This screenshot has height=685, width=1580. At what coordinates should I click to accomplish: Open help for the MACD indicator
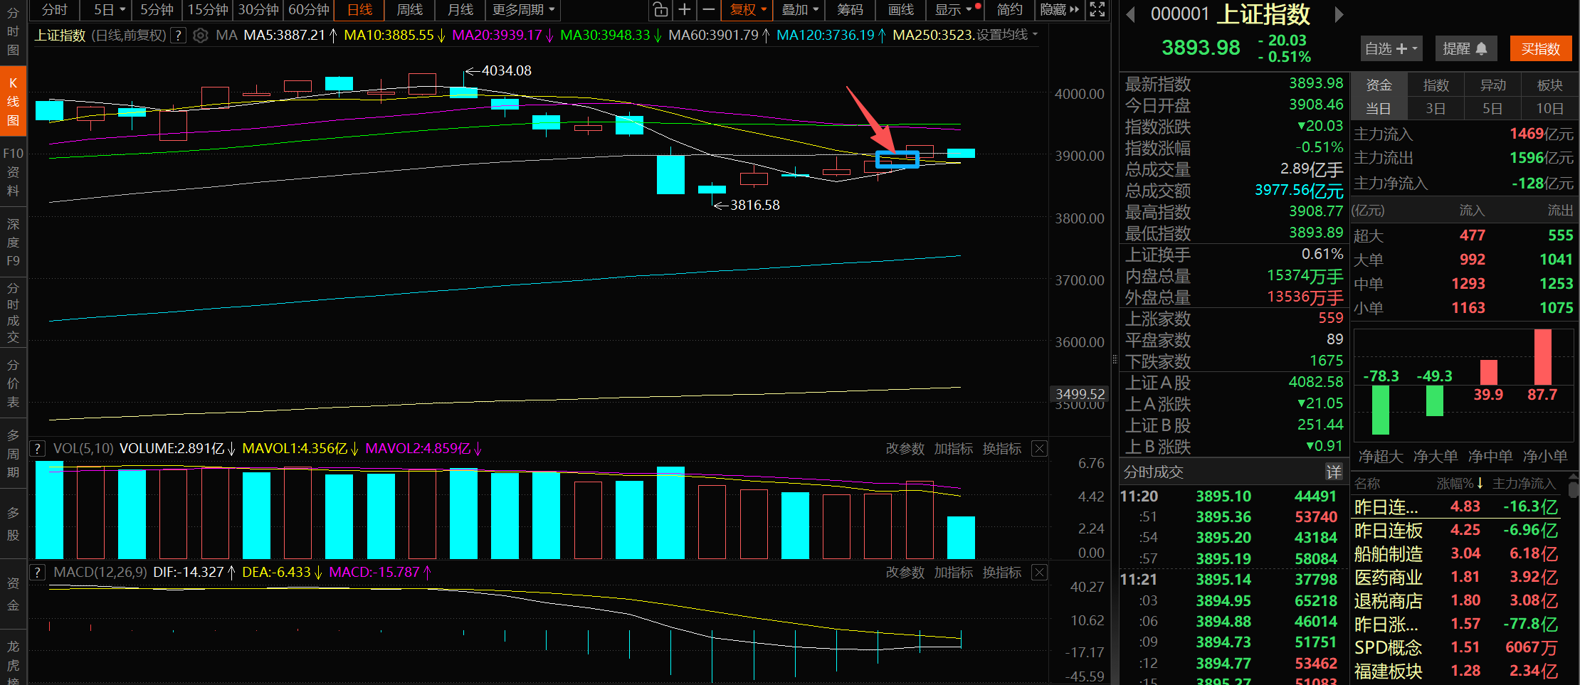[37, 573]
